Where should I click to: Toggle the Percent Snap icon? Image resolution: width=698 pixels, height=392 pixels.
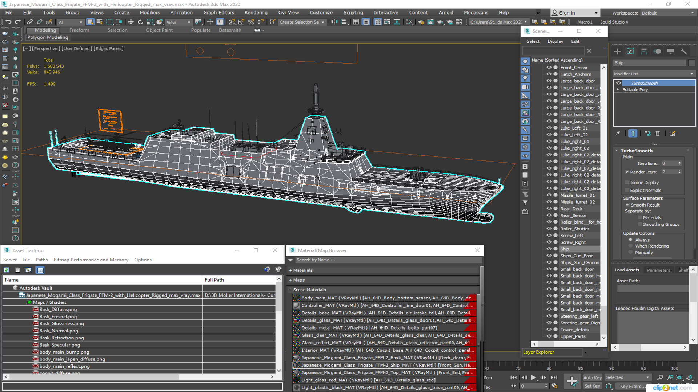(x=251, y=22)
